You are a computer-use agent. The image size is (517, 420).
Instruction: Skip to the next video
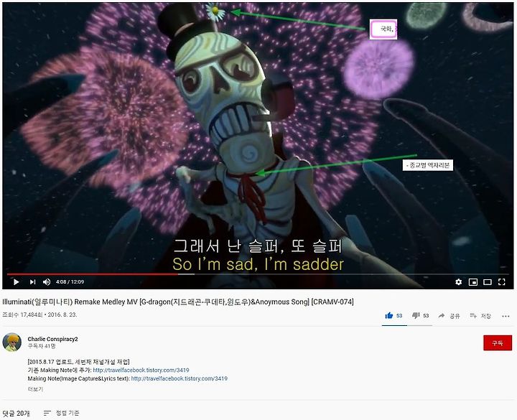point(32,282)
